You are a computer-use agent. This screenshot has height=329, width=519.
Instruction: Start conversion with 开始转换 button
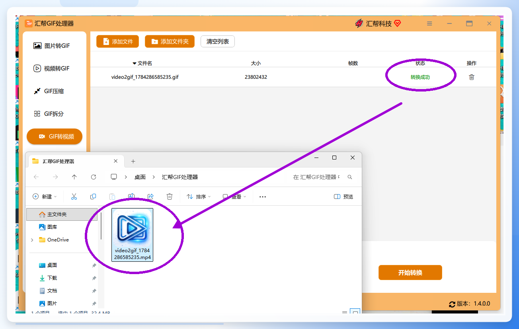(410, 273)
